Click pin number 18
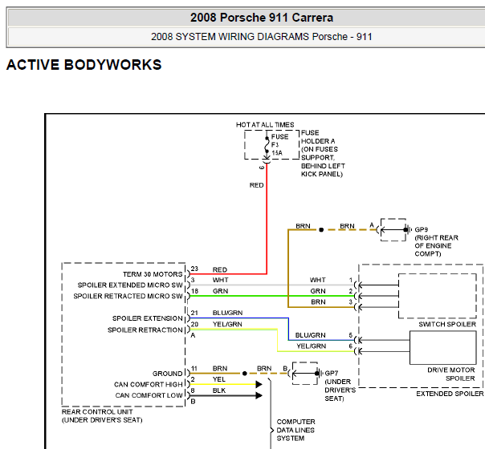Viewport: 485px width, 449px height. click(194, 291)
